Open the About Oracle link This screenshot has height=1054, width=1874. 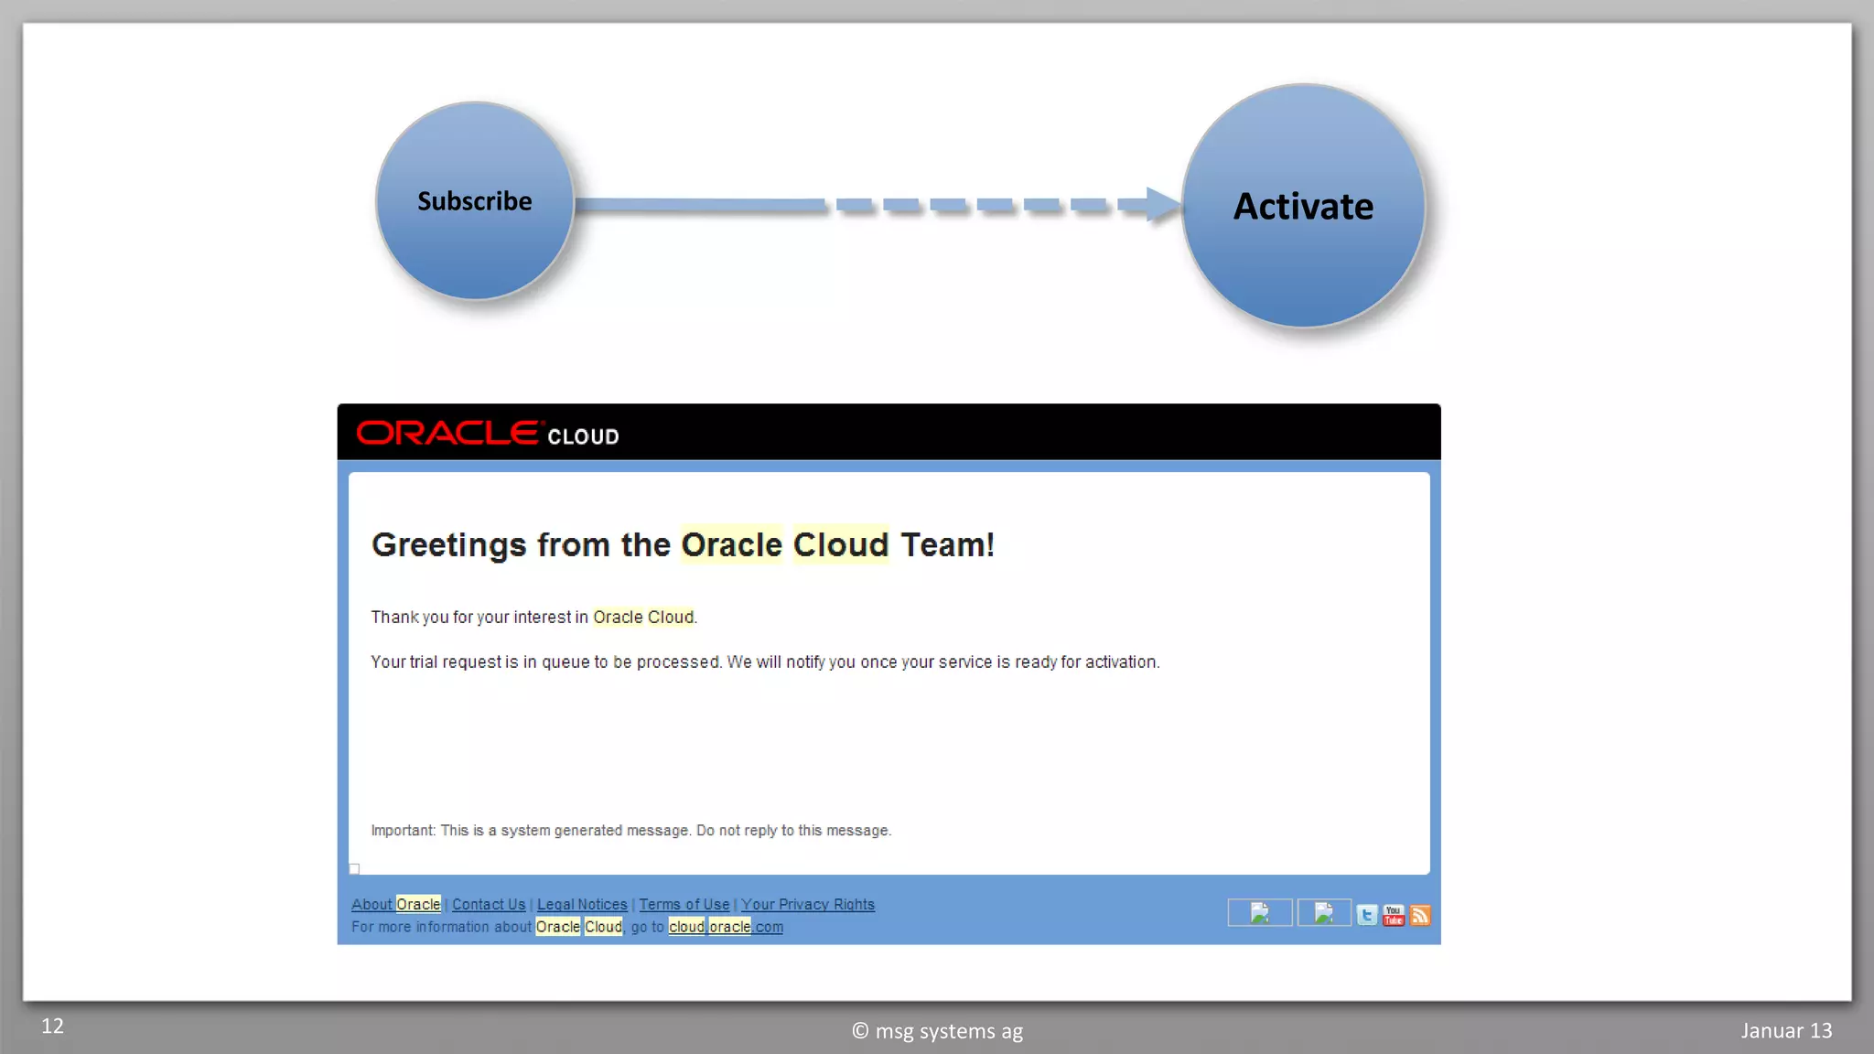tap(395, 904)
